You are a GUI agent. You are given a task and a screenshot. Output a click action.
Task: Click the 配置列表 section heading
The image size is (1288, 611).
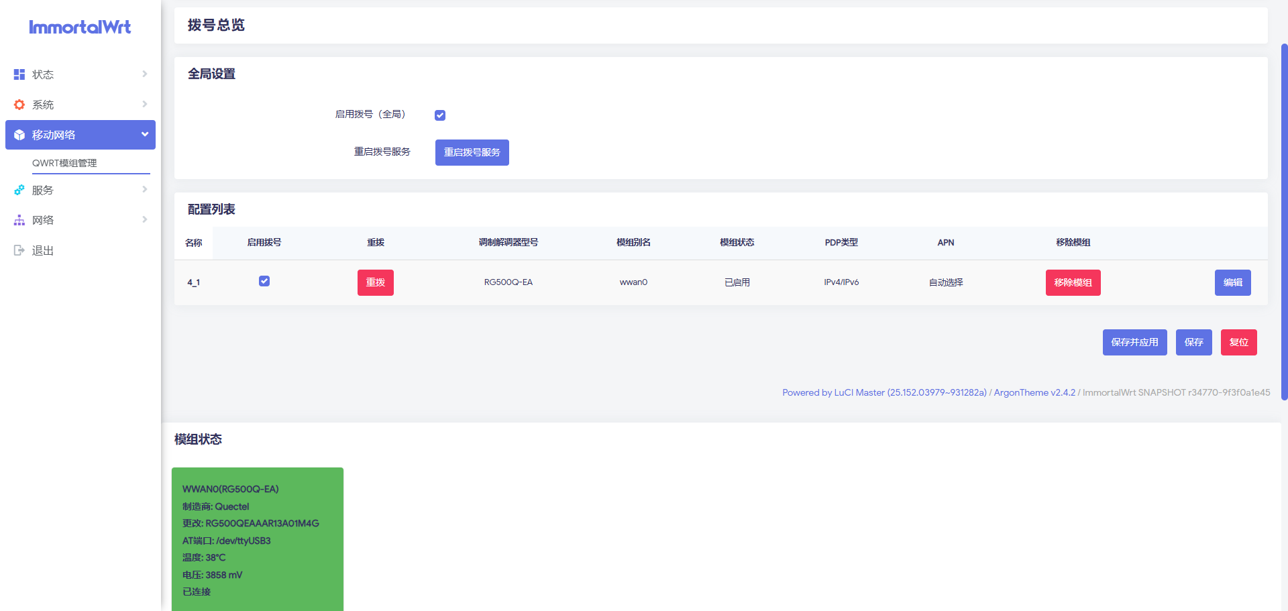(211, 209)
